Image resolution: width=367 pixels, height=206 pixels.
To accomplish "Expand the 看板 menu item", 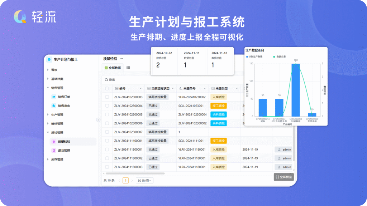I will pyautogui.click(x=48, y=70).
